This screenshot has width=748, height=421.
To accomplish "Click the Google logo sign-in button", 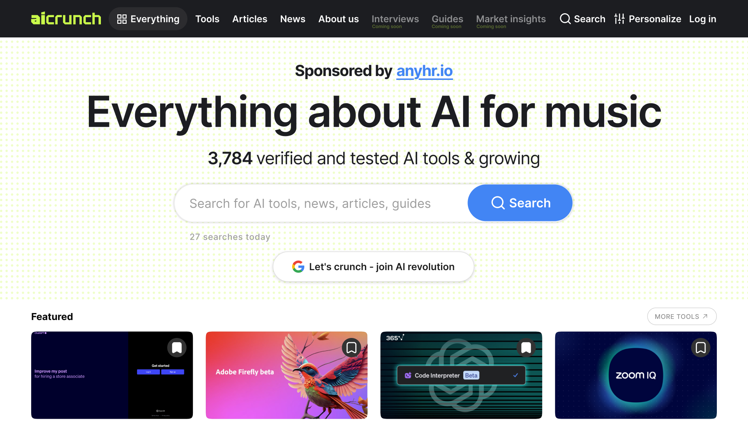I will coord(373,267).
